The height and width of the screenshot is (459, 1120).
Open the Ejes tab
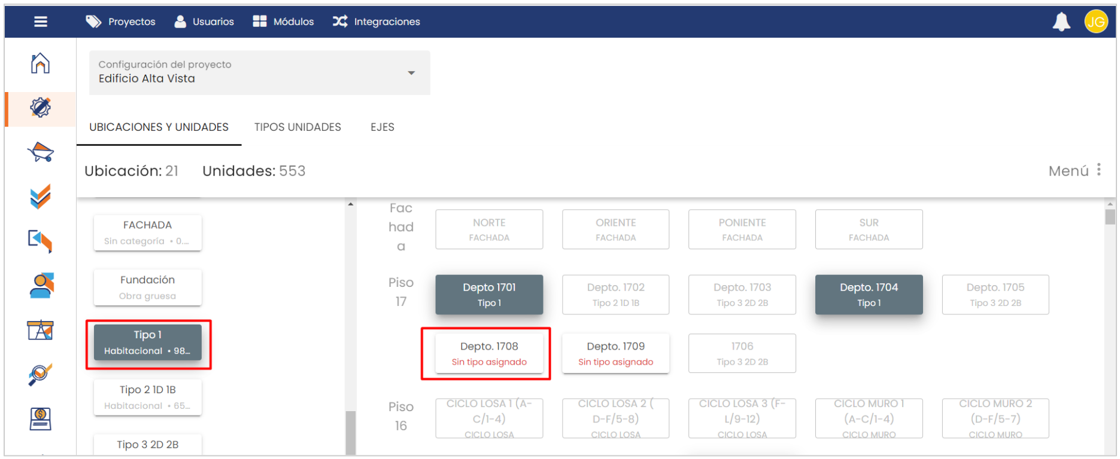click(x=382, y=127)
